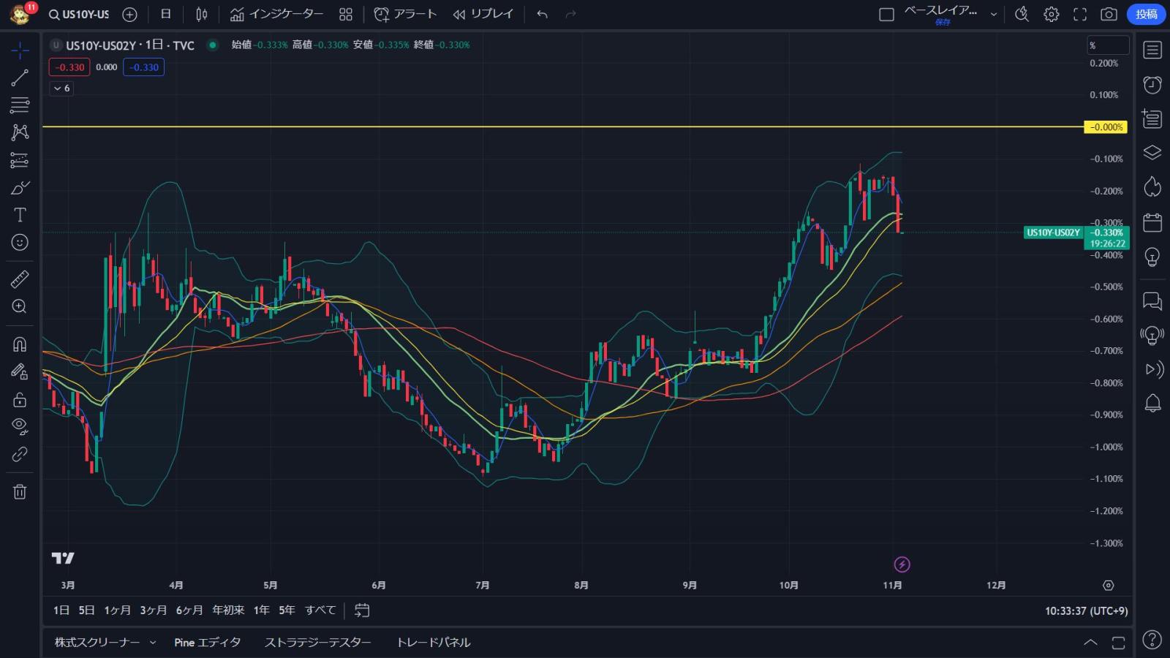Open chart settings gear icon
The width and height of the screenshot is (1170, 658).
1052,14
